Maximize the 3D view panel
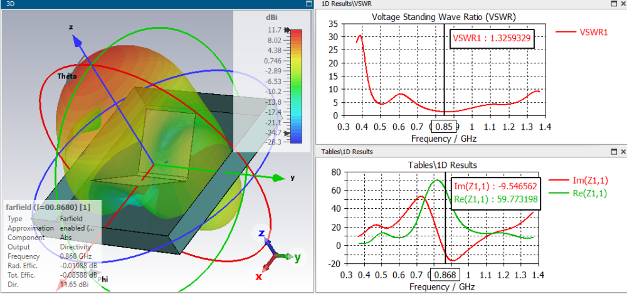The height and width of the screenshot is (294, 627). (x=308, y=4)
